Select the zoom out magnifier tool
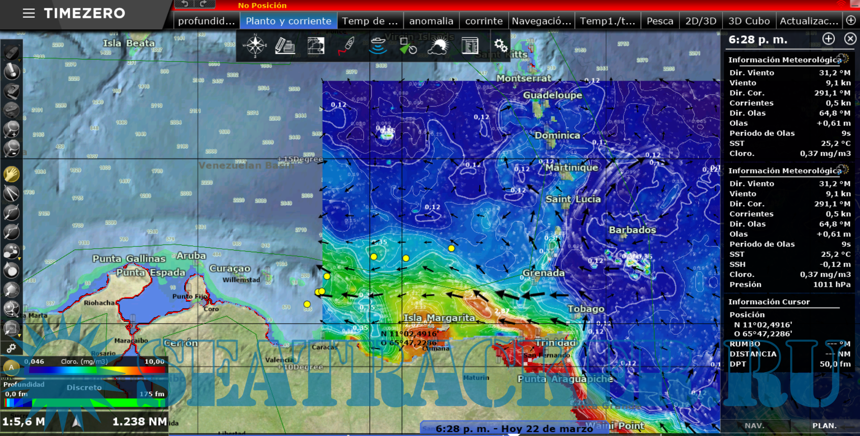Screen dimensions: 860x436 [11, 148]
